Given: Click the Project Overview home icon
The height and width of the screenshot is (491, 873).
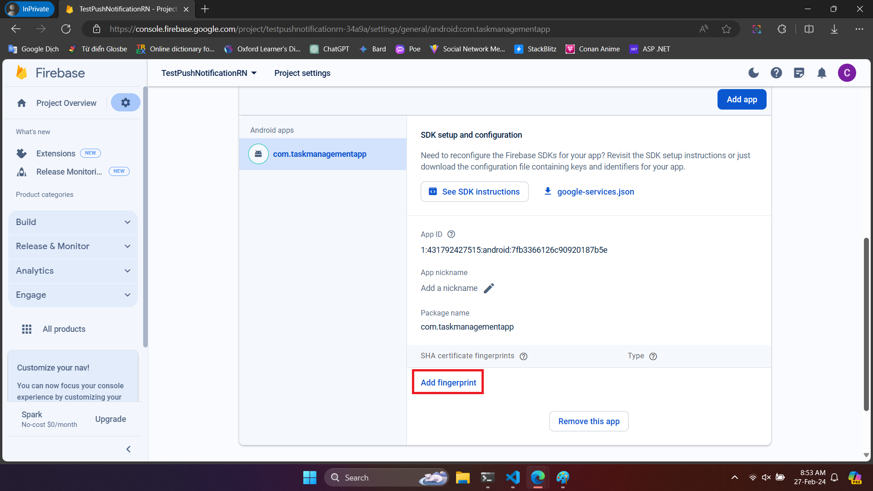Looking at the screenshot, I should click(x=22, y=103).
